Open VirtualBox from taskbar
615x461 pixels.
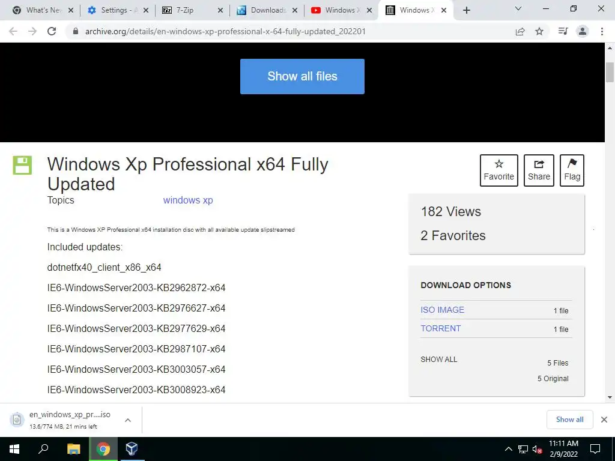[x=132, y=449]
